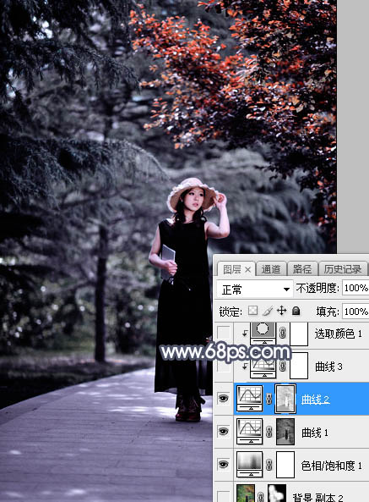Click the selective color adjustment icon of 选取颜色 1
The width and height of the screenshot is (369, 502).
263,333
